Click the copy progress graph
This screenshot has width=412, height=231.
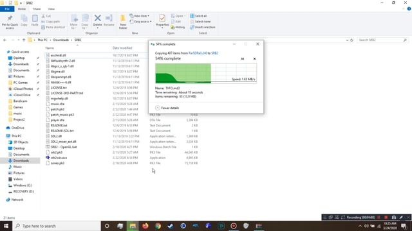click(206, 73)
